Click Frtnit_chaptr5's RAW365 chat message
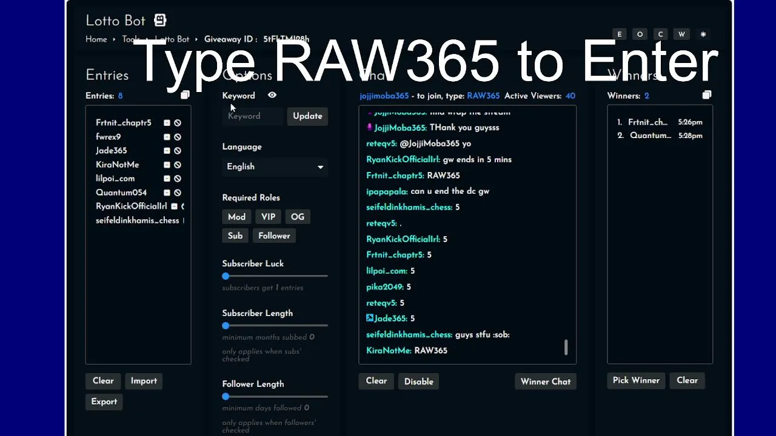Image resolution: width=776 pixels, height=436 pixels. click(413, 176)
